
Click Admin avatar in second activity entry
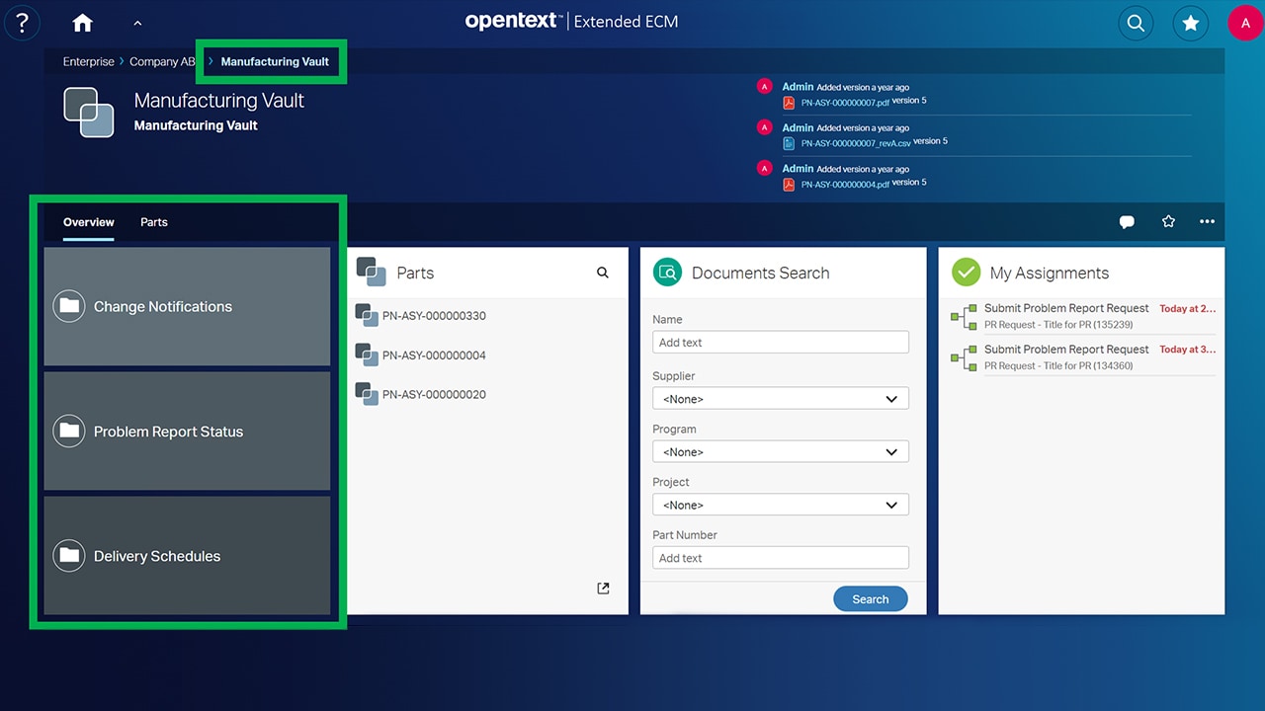coord(763,127)
